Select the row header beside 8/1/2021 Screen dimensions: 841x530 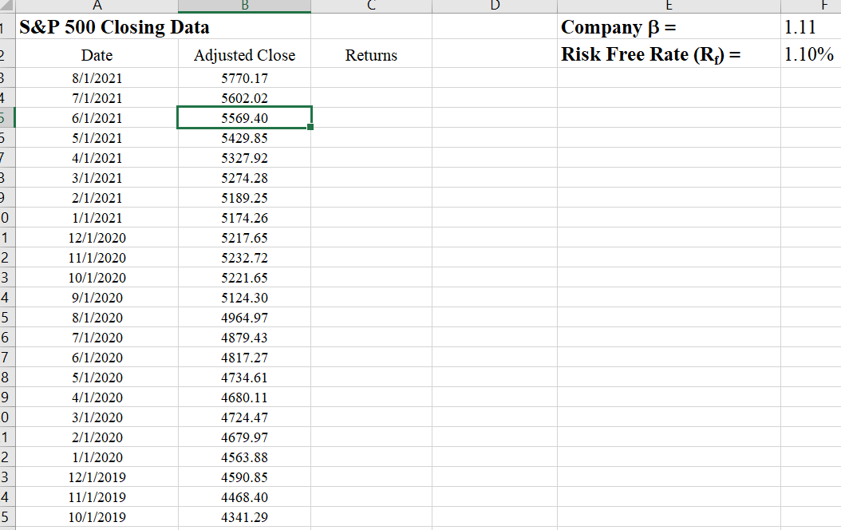6,77
